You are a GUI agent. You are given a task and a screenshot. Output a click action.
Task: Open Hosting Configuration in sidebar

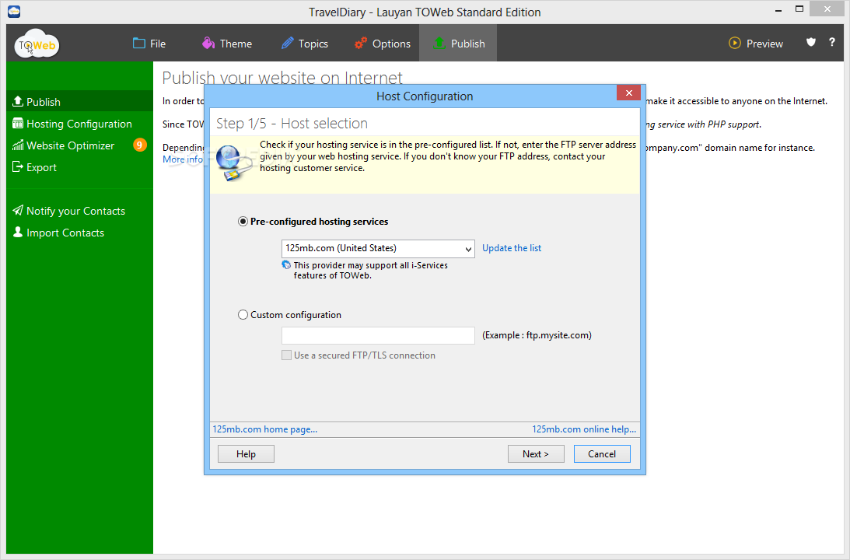[x=79, y=124]
